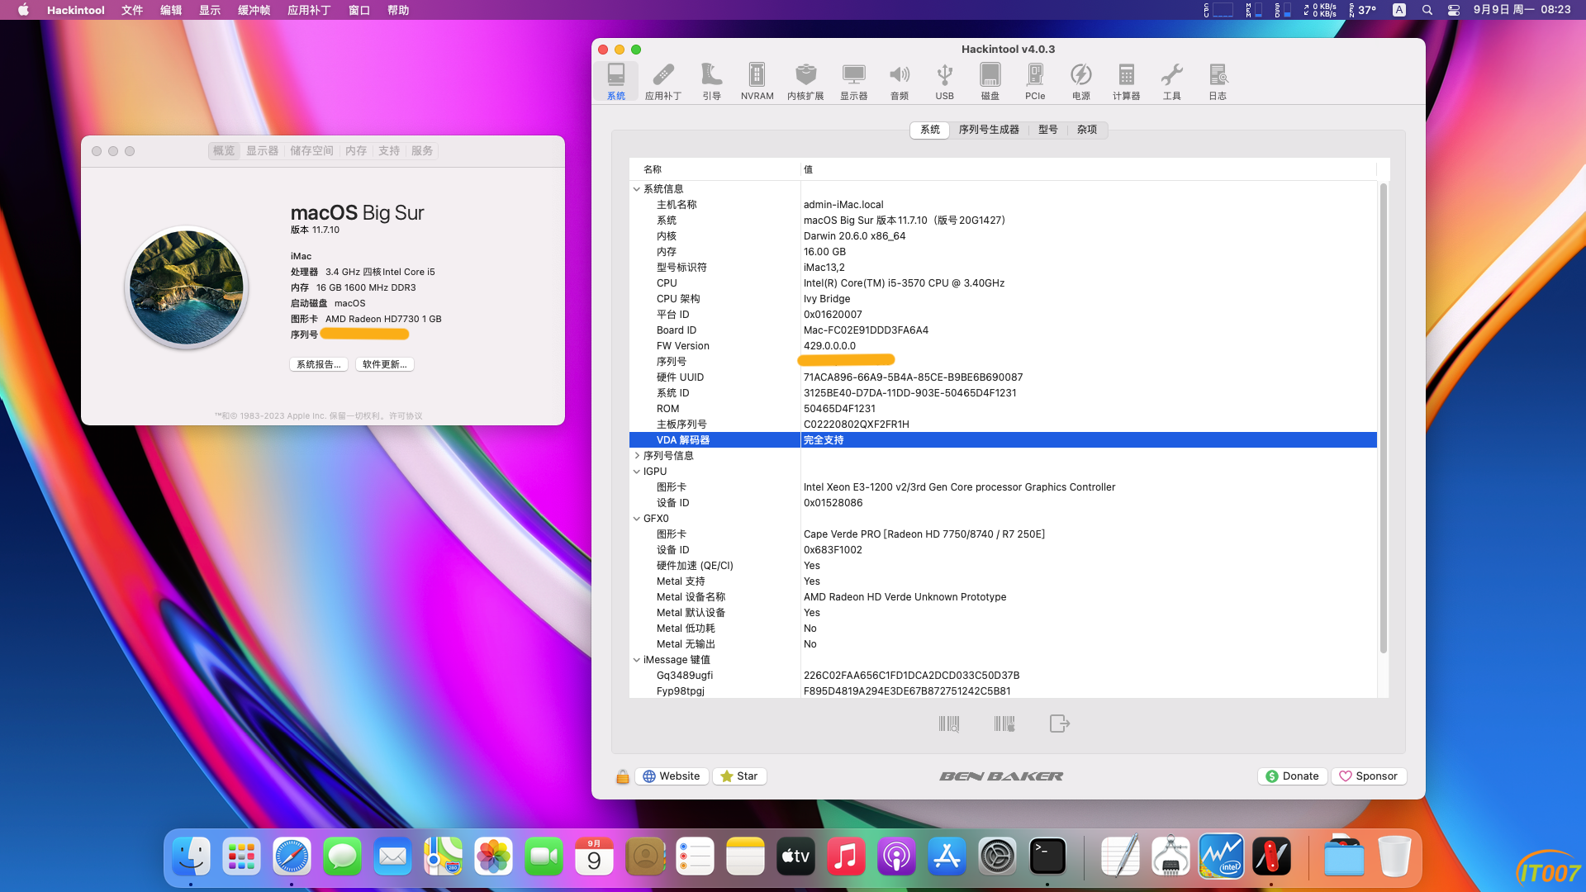Open the NVRAM toolbar section
Screen dimensions: 1586x892
(757, 81)
